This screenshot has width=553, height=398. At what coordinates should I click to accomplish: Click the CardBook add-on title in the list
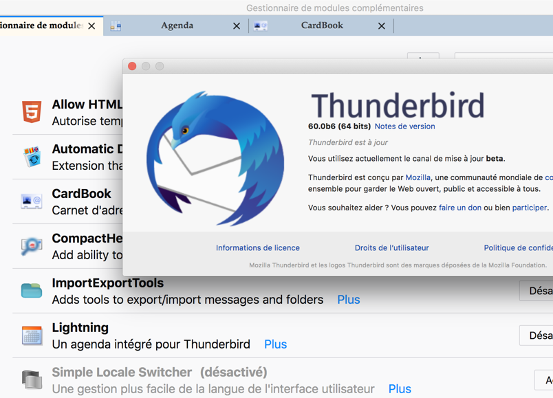click(81, 194)
